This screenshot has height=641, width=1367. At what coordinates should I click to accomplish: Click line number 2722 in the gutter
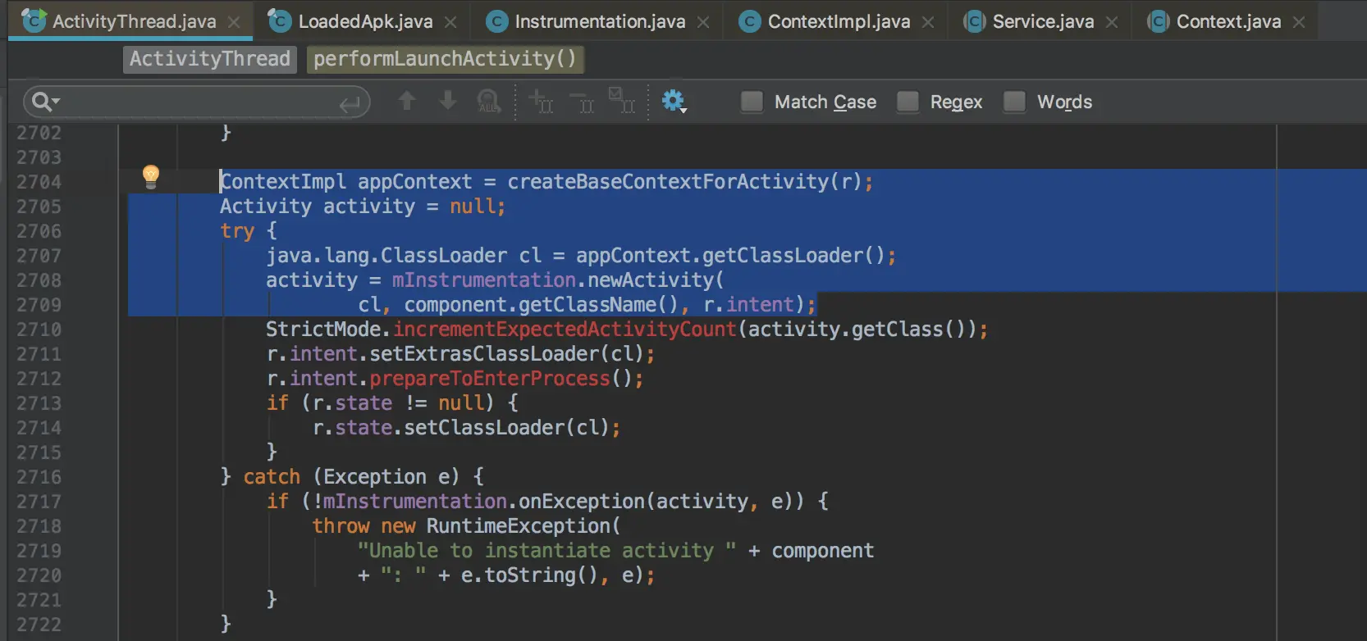39,625
